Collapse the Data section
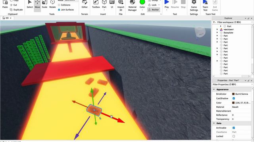The image size is (254, 142). coord(214,123)
